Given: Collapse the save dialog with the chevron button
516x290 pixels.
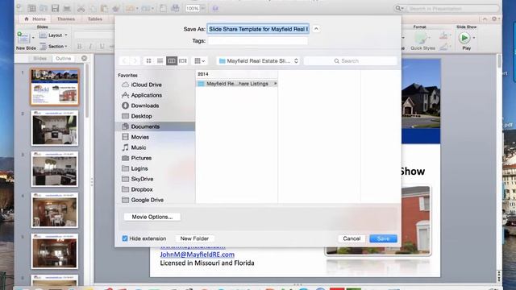Looking at the screenshot, I should point(316,29).
